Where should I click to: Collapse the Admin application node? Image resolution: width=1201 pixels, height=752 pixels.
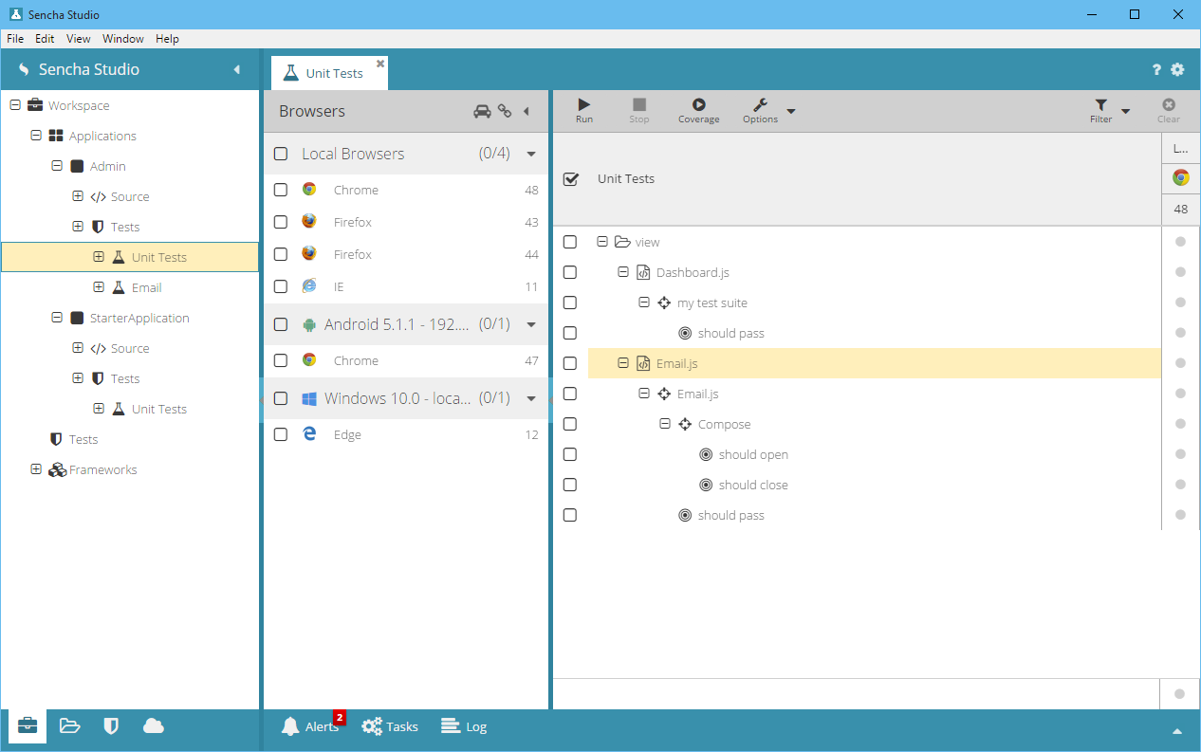point(57,166)
